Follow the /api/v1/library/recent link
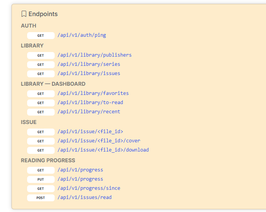This screenshot has height=212, width=266. click(89, 112)
